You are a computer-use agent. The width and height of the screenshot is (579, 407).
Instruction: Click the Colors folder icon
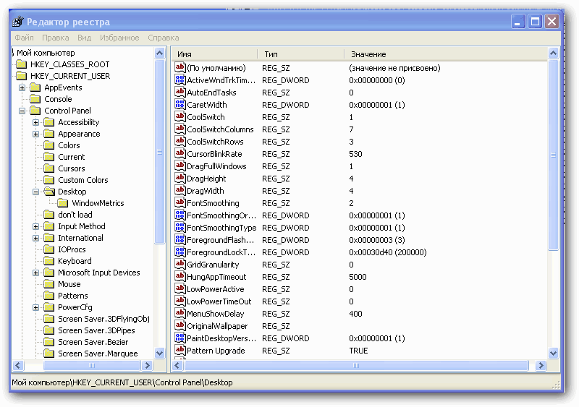[48, 145]
